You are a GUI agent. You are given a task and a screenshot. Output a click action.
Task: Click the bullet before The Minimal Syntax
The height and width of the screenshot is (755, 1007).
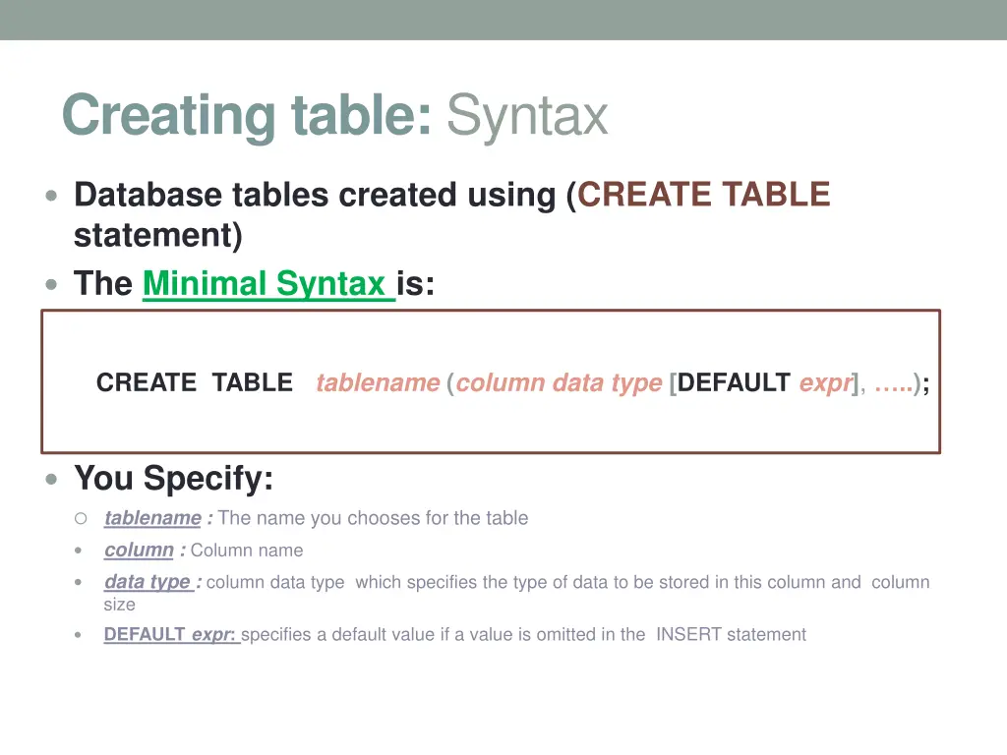point(51,284)
